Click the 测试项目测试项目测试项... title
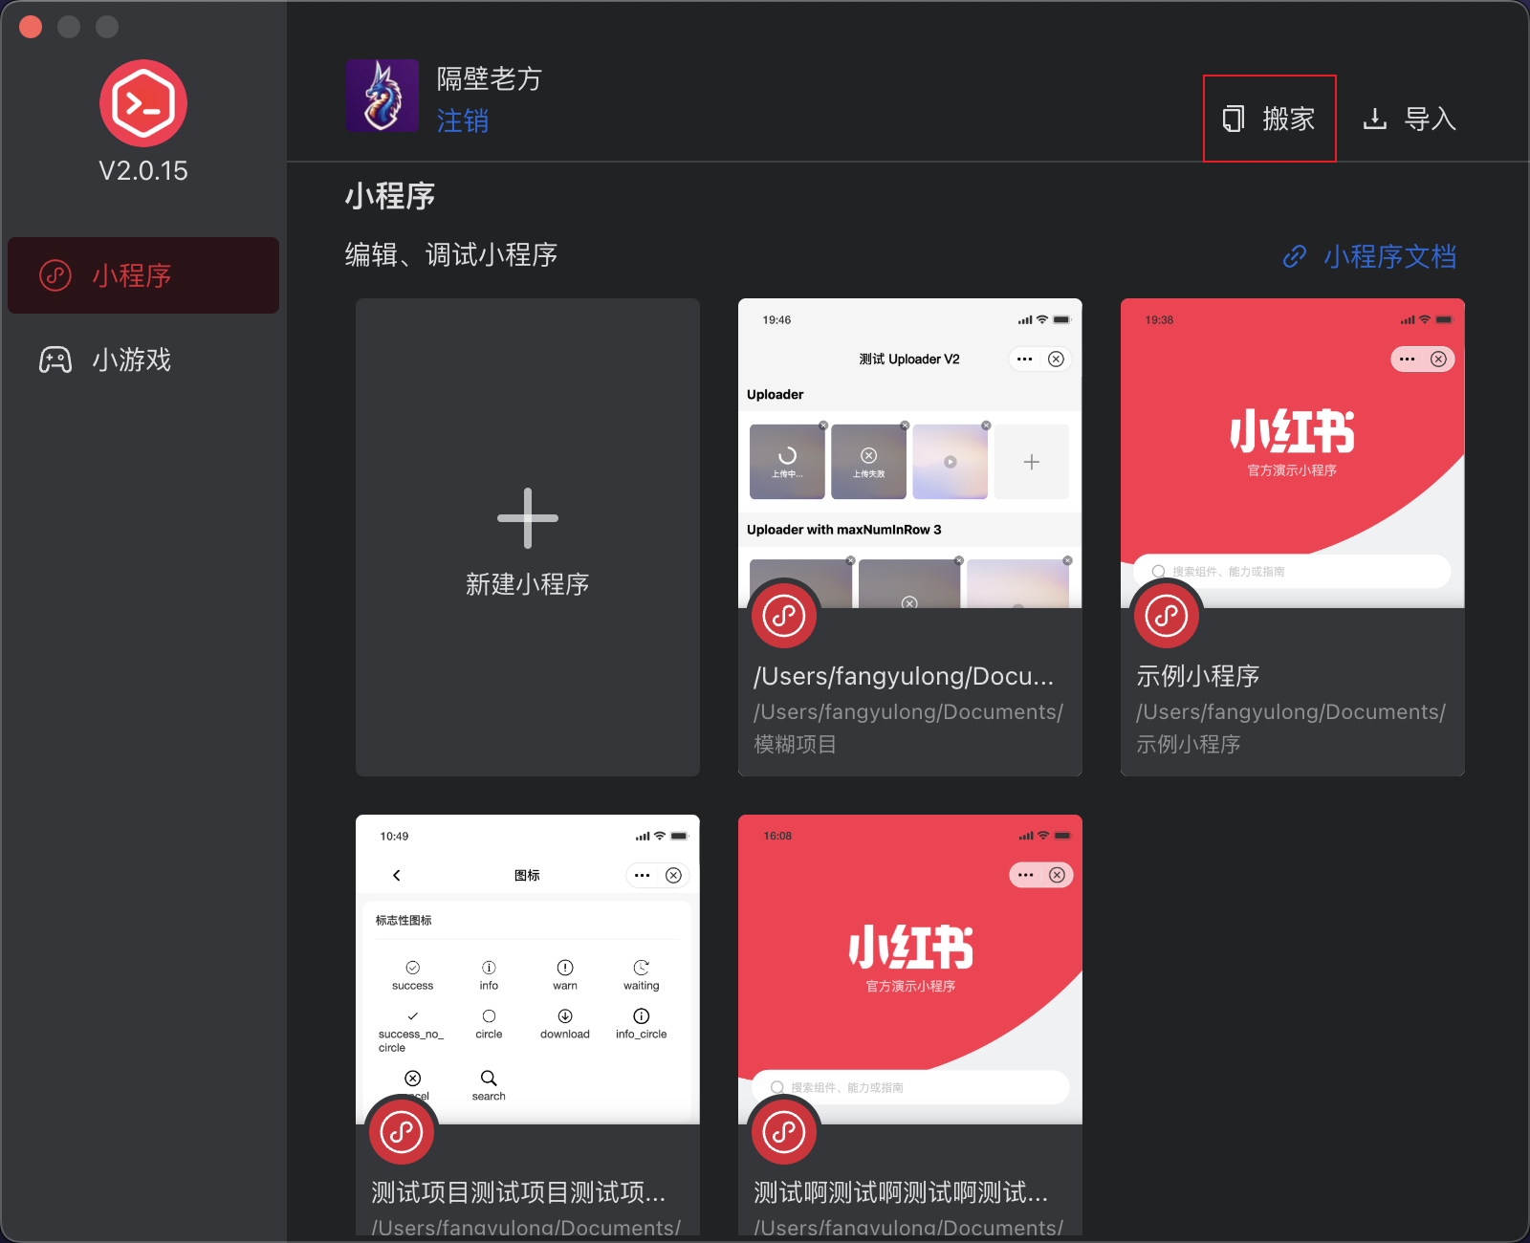1530x1243 pixels. (x=518, y=1192)
